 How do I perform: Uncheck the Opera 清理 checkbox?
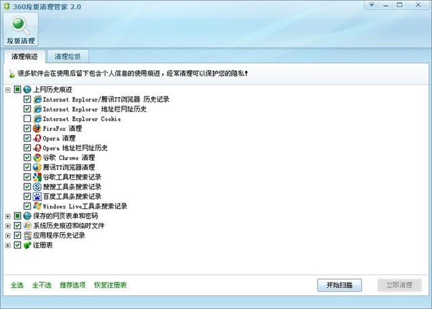pos(27,138)
